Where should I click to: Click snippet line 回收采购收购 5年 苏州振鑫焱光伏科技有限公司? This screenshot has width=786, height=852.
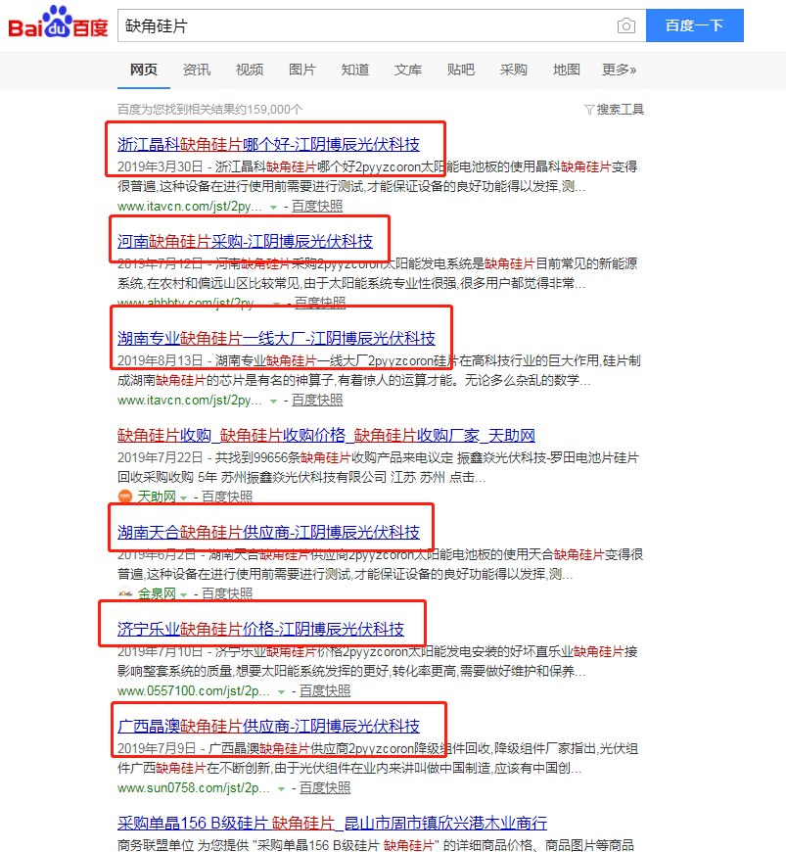click(301, 477)
